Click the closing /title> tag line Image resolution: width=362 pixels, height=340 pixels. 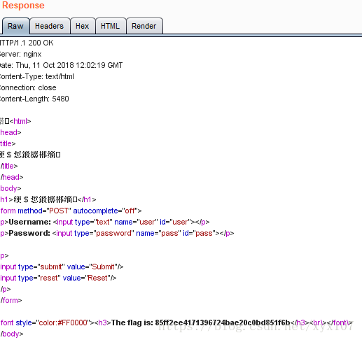(x=9, y=166)
